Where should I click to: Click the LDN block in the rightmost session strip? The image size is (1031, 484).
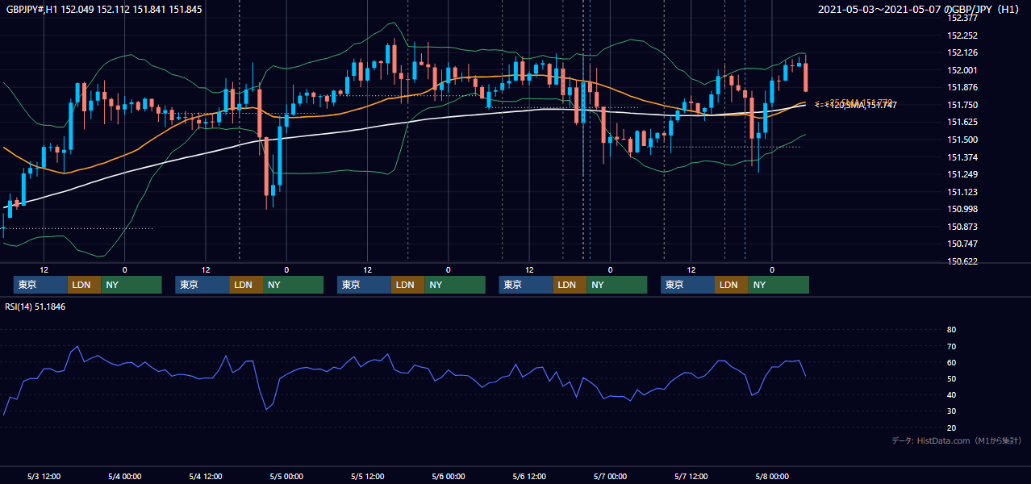(731, 285)
